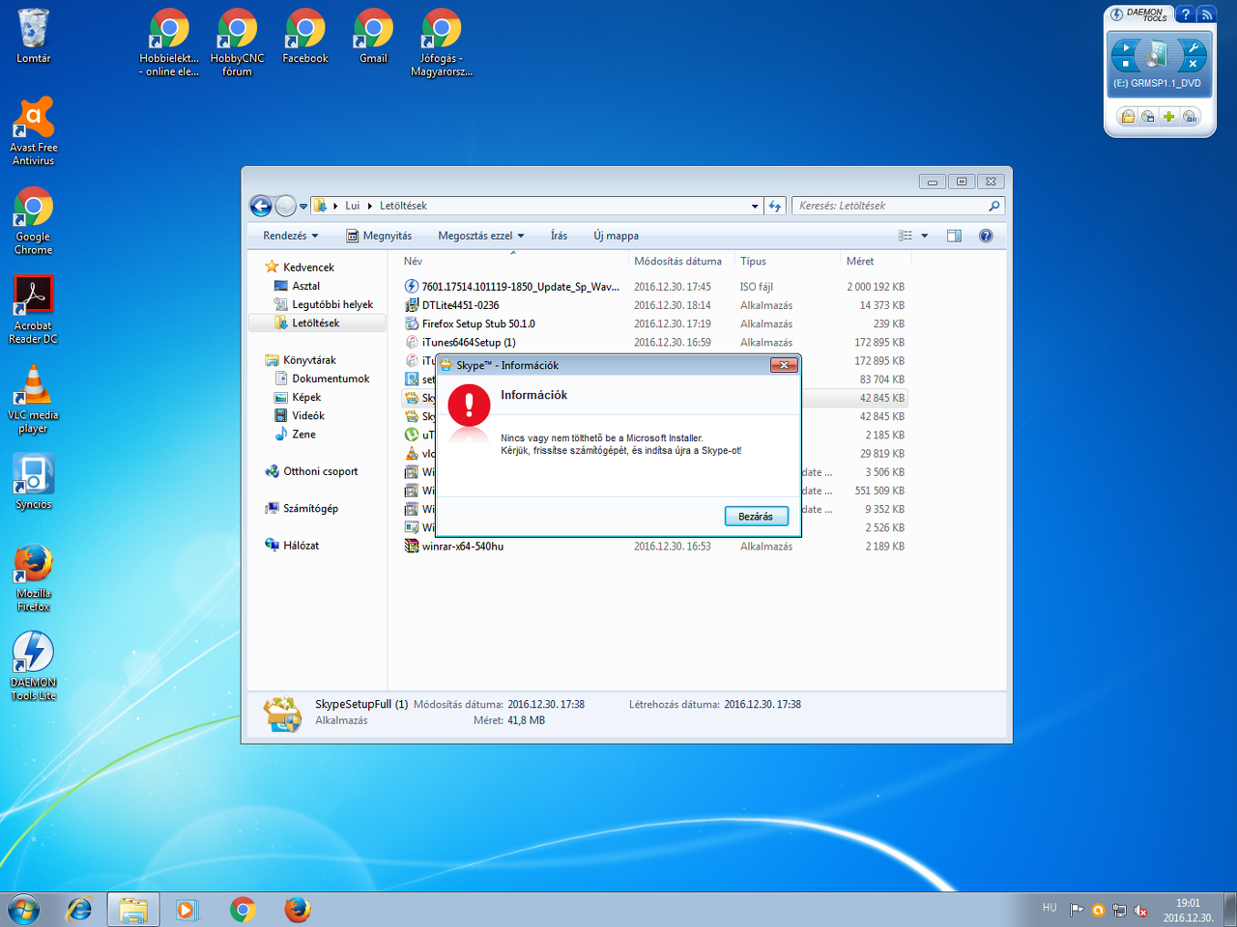
Task: Create a folder with Új mappa
Action: (617, 236)
